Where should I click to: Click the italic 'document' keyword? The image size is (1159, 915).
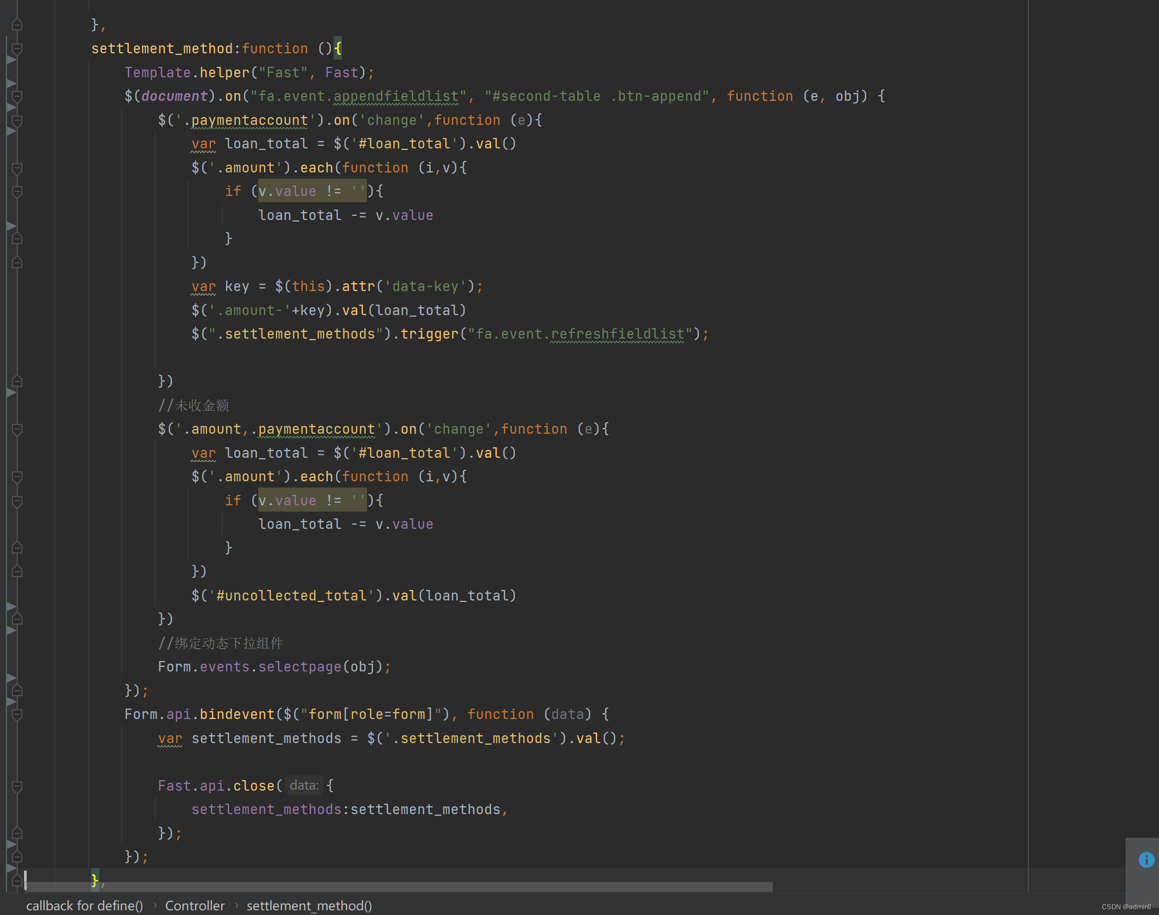click(x=174, y=97)
